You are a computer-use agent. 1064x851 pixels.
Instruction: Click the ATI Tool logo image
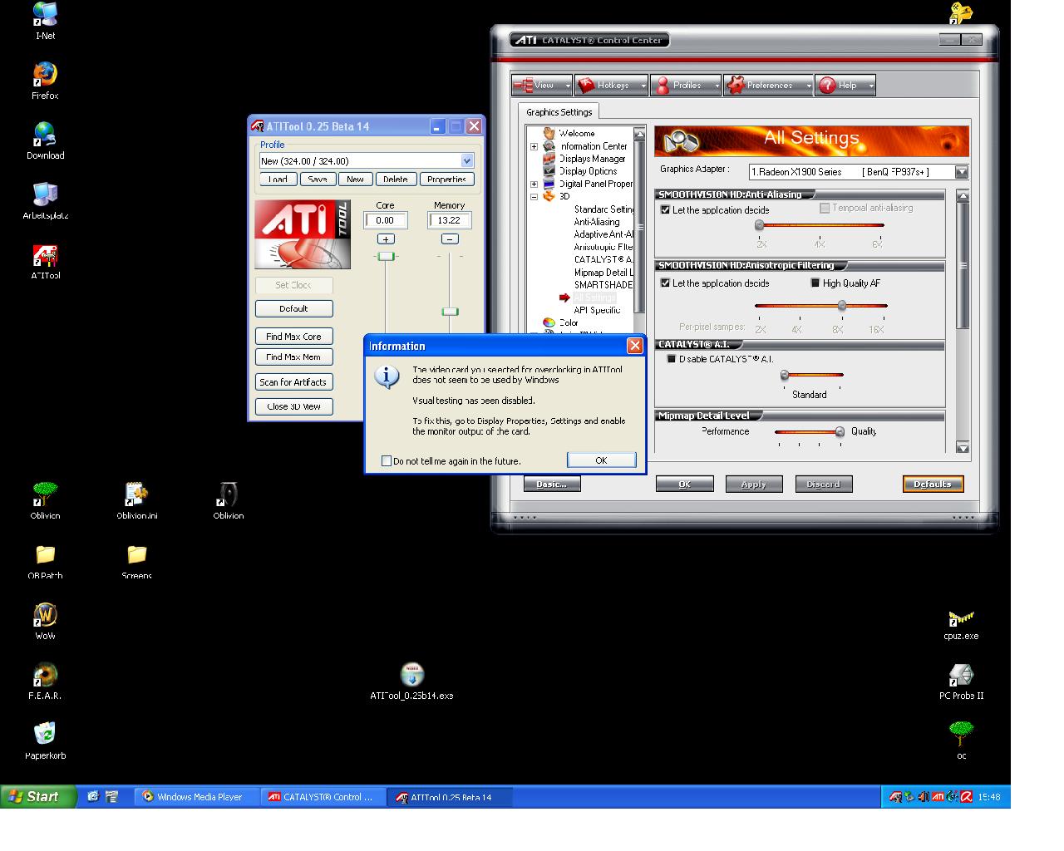click(x=303, y=234)
